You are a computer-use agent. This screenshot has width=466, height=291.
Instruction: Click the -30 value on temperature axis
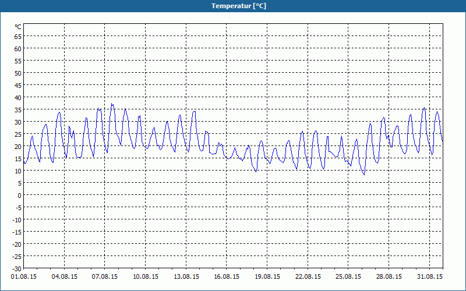coord(17,269)
